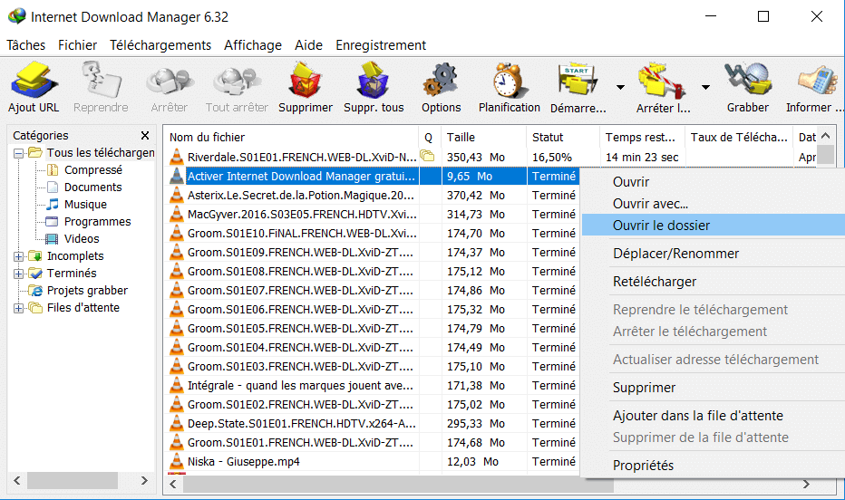Click the VLC icon of Niska - Giuseppe.mp4
Viewport: 845px width, 500px height.
176,462
